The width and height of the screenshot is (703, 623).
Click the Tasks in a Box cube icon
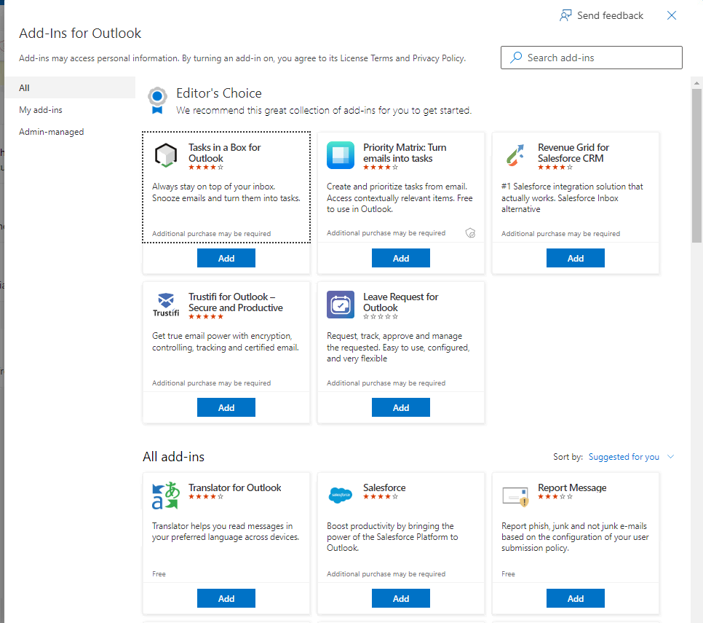coord(165,155)
